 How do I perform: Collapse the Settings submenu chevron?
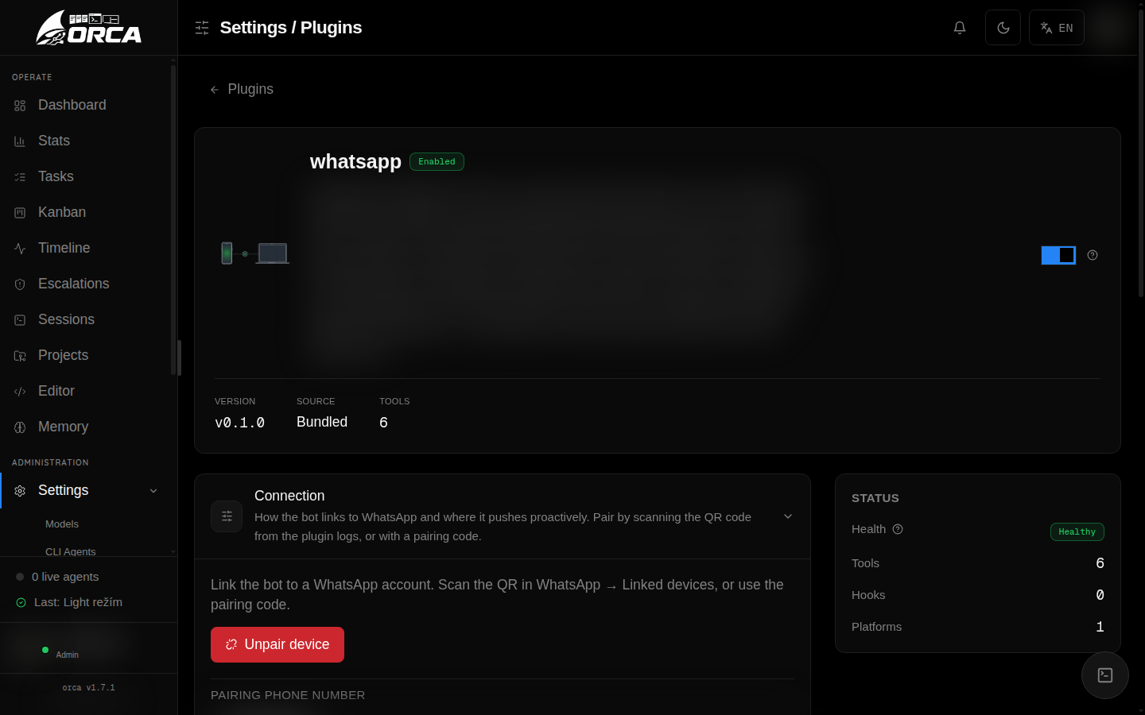click(x=153, y=491)
